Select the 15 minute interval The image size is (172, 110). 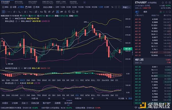87,7
